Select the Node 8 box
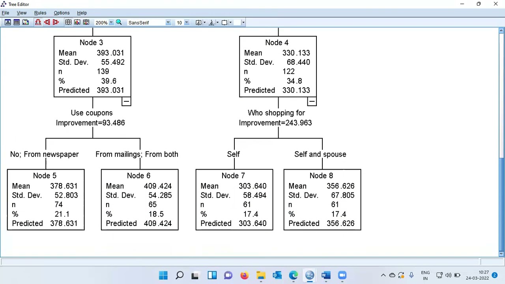Image resolution: width=505 pixels, height=284 pixels. coord(322,200)
